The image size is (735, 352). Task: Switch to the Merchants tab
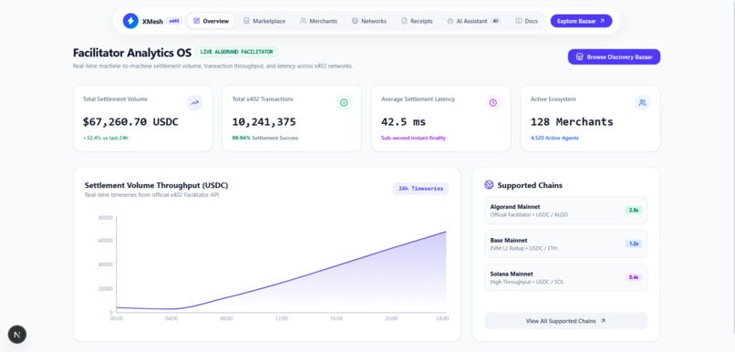pos(318,21)
